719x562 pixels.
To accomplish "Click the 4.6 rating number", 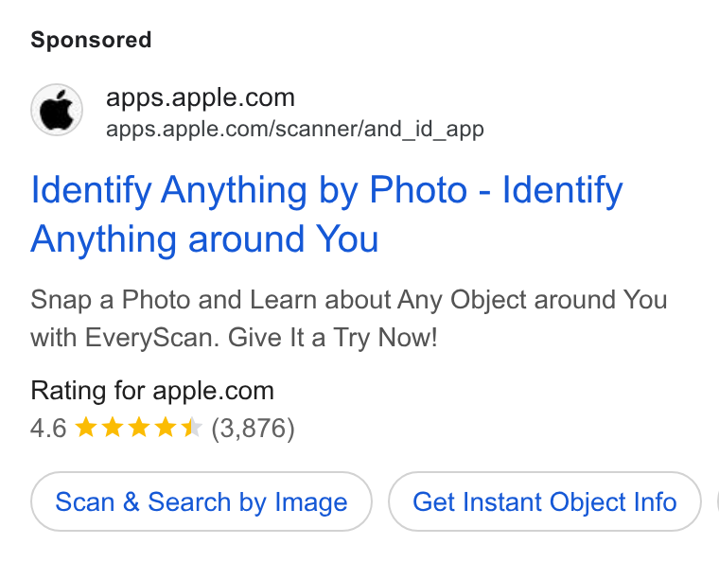I will click(48, 429).
